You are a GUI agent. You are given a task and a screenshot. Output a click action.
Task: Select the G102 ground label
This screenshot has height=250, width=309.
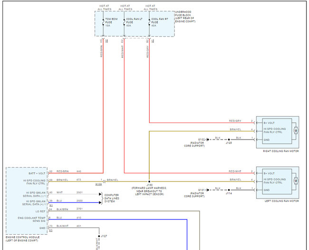coord(202,140)
